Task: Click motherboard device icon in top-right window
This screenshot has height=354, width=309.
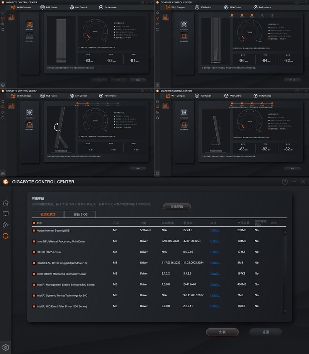Action: pyautogui.click(x=166, y=17)
